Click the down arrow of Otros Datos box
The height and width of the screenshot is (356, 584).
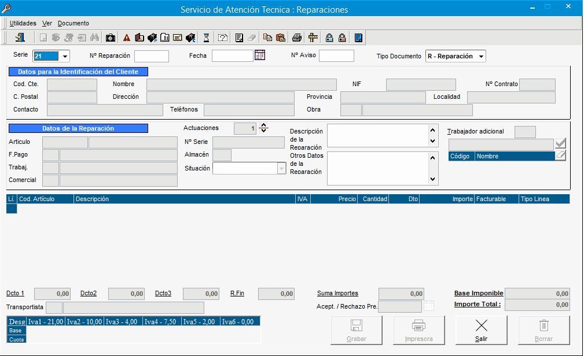(x=432, y=179)
